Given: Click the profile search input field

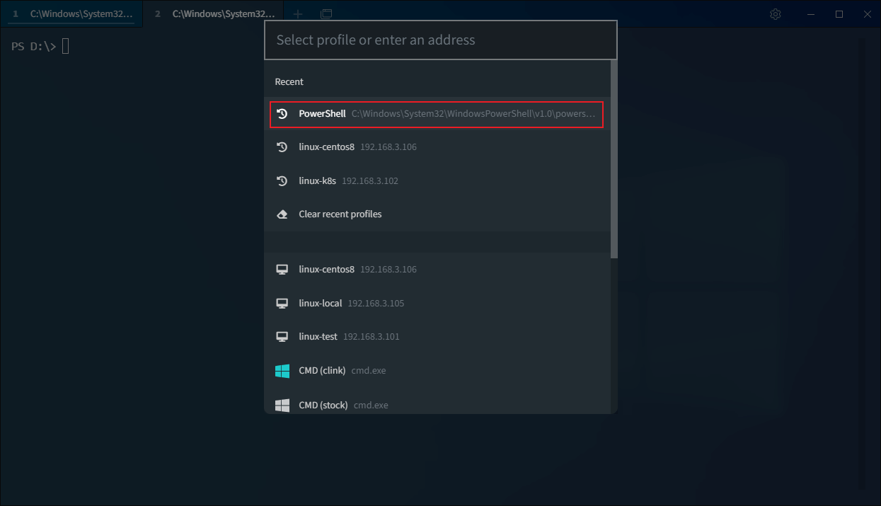Looking at the screenshot, I should [x=441, y=40].
